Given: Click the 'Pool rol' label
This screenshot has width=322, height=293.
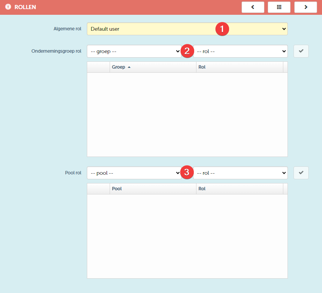Looking at the screenshot, I should tap(73, 173).
